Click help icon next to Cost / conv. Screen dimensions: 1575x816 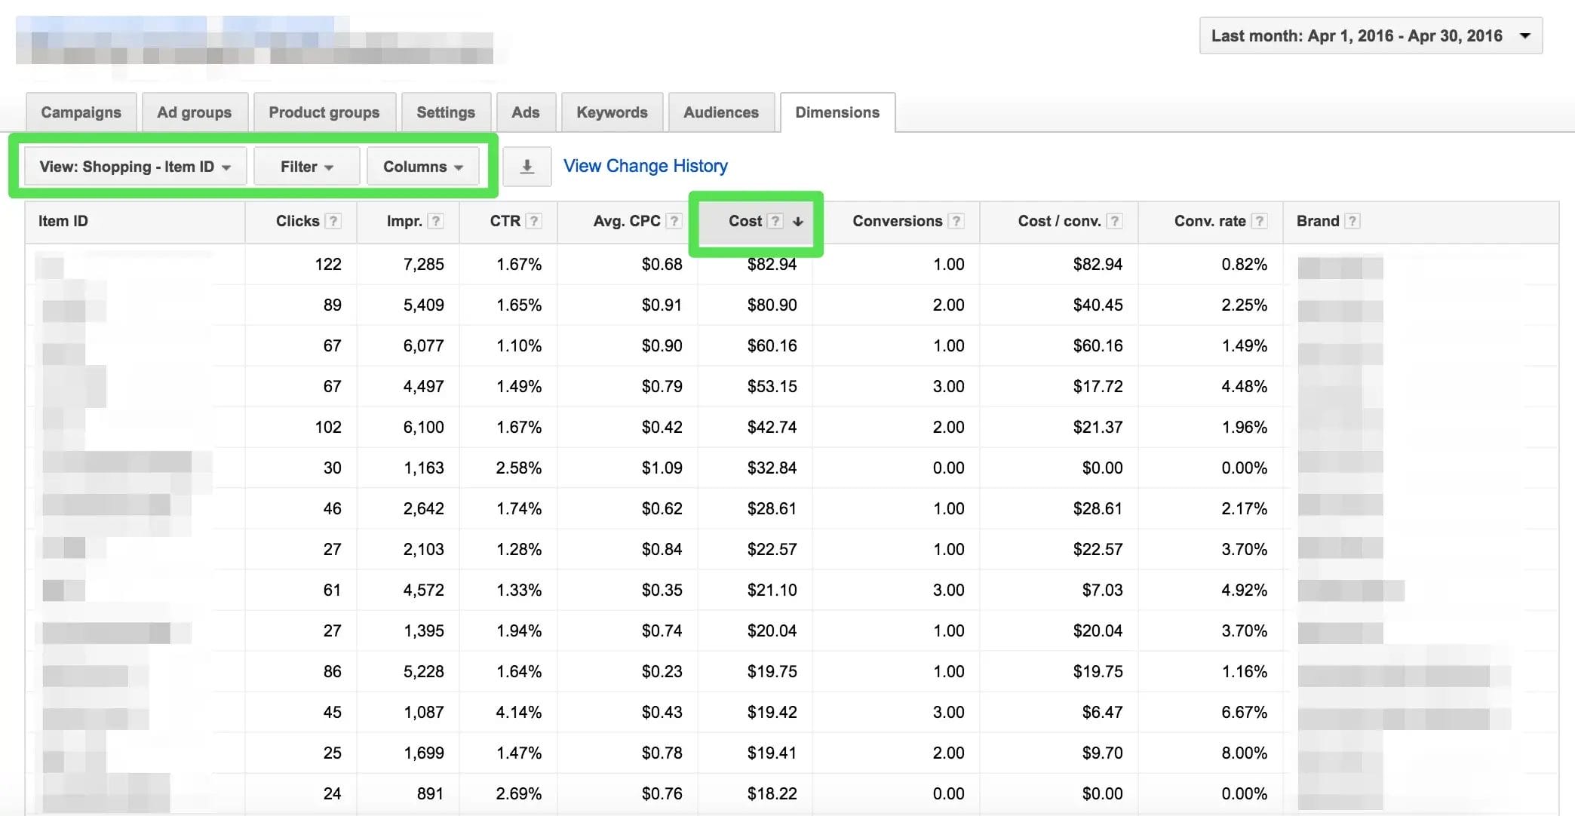1114,221
